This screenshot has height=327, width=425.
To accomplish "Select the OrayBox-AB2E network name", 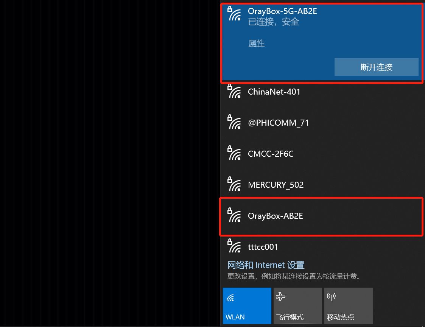I will click(276, 216).
